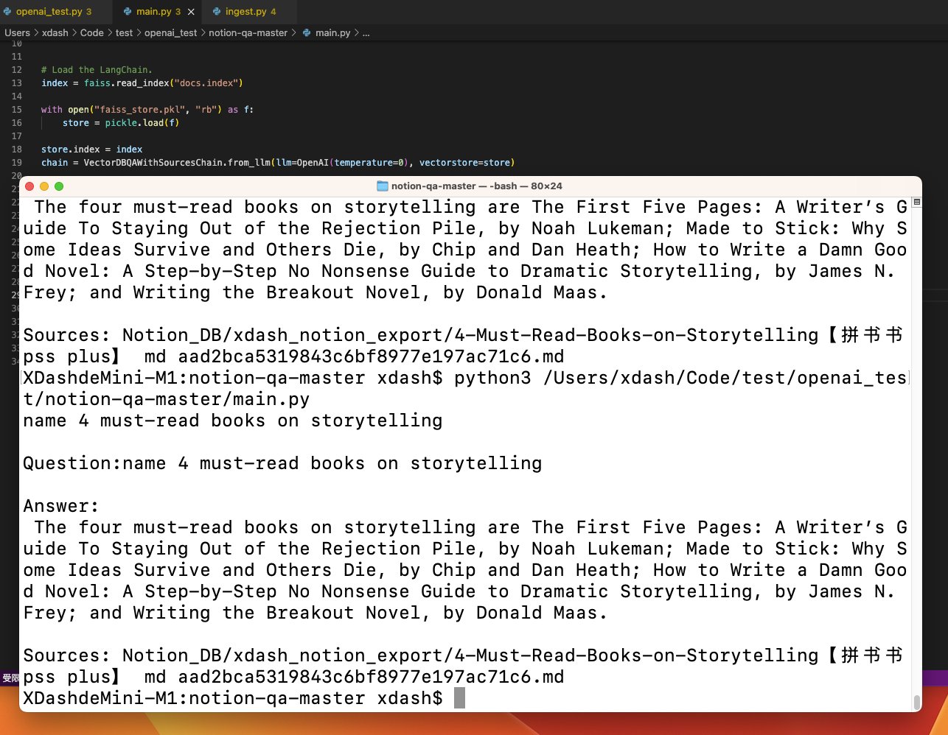Click the 'Question:name 4 must-read books' terminal line
Screen dimensions: 948x735
click(282, 463)
